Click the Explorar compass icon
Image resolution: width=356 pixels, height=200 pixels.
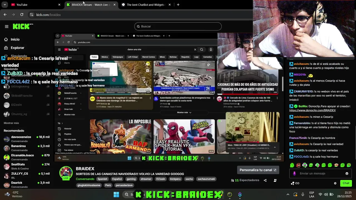6,48
